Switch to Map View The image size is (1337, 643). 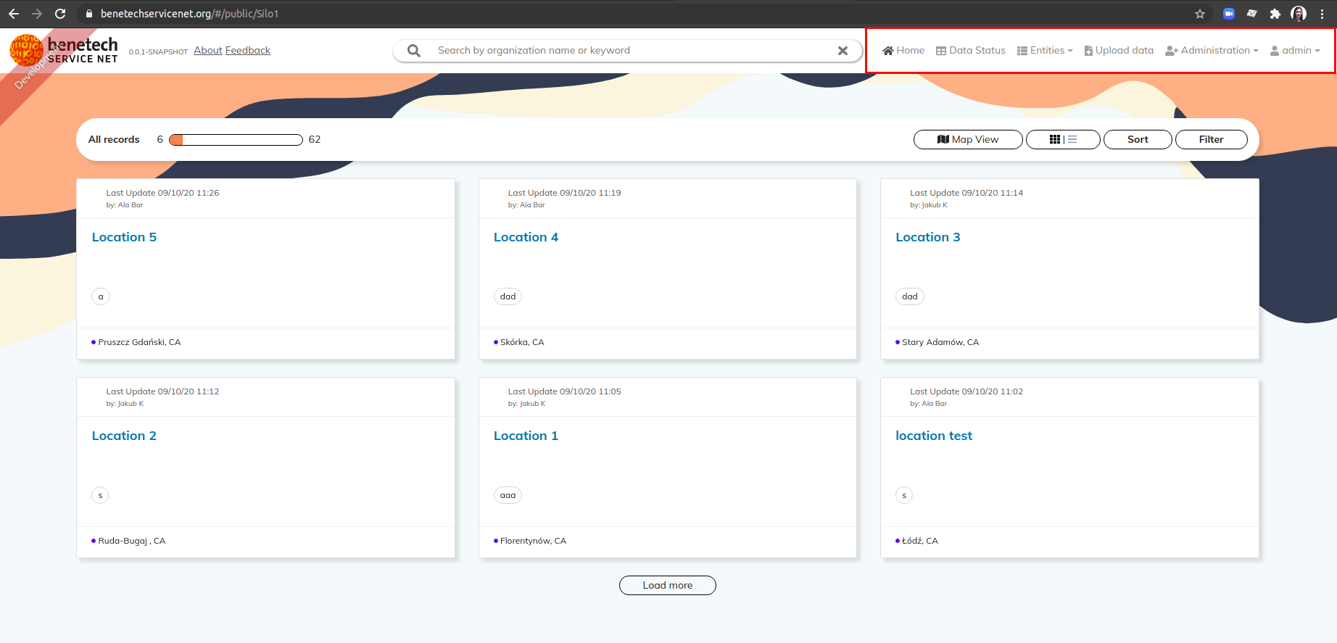click(968, 139)
